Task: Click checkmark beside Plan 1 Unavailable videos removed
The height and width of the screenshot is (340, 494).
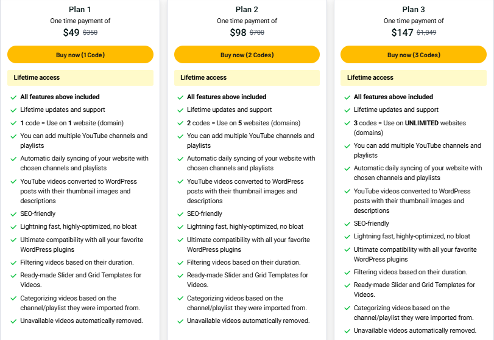Action: click(13, 321)
